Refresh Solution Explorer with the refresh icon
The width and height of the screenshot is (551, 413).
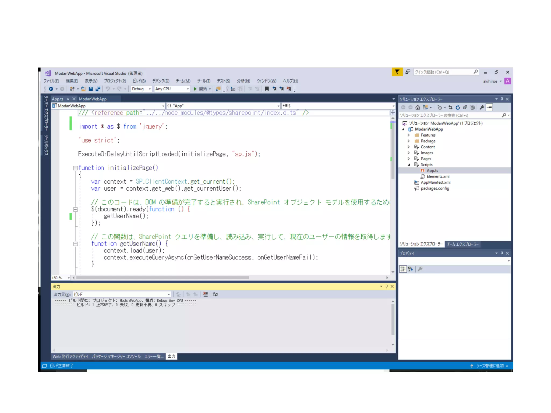[458, 108]
